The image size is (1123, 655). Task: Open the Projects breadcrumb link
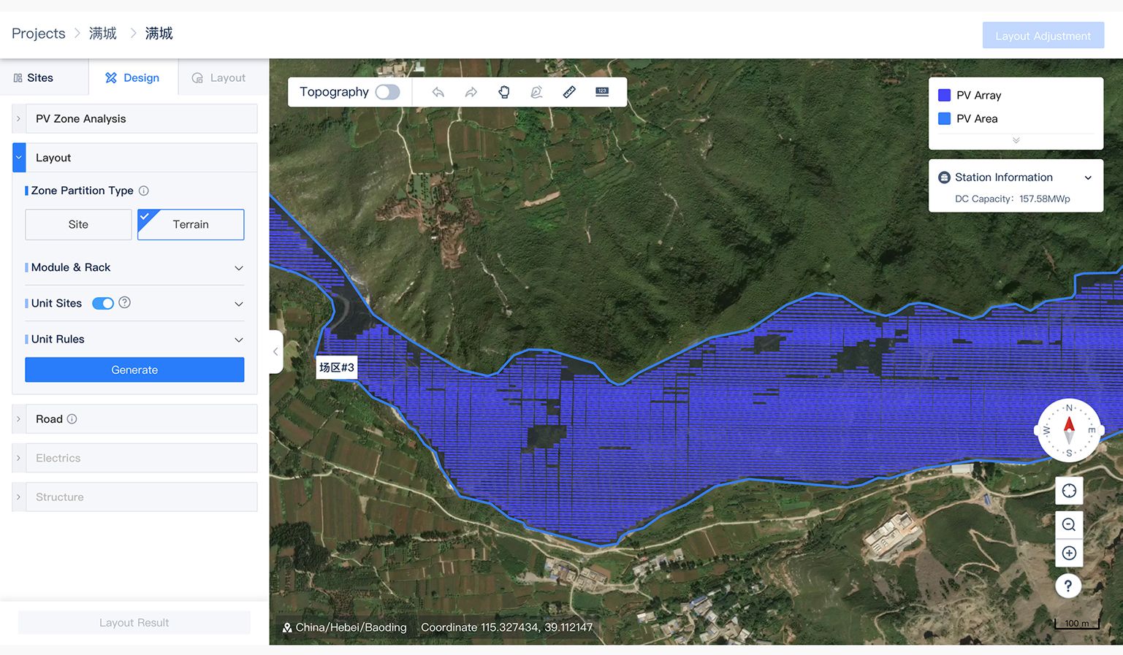click(38, 34)
